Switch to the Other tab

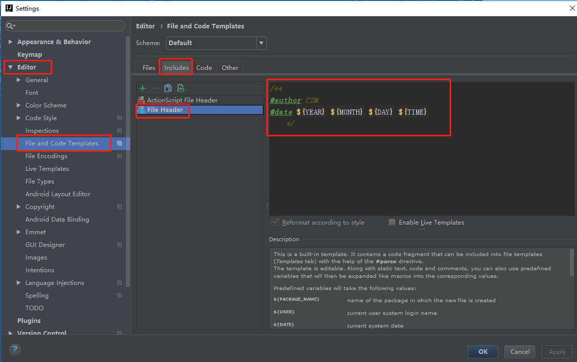230,67
